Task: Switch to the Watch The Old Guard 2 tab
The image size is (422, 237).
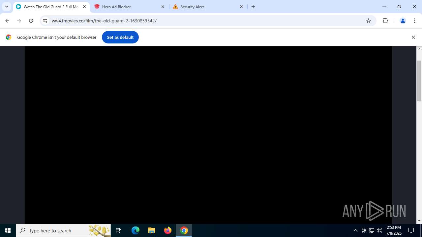Action: click(51, 7)
